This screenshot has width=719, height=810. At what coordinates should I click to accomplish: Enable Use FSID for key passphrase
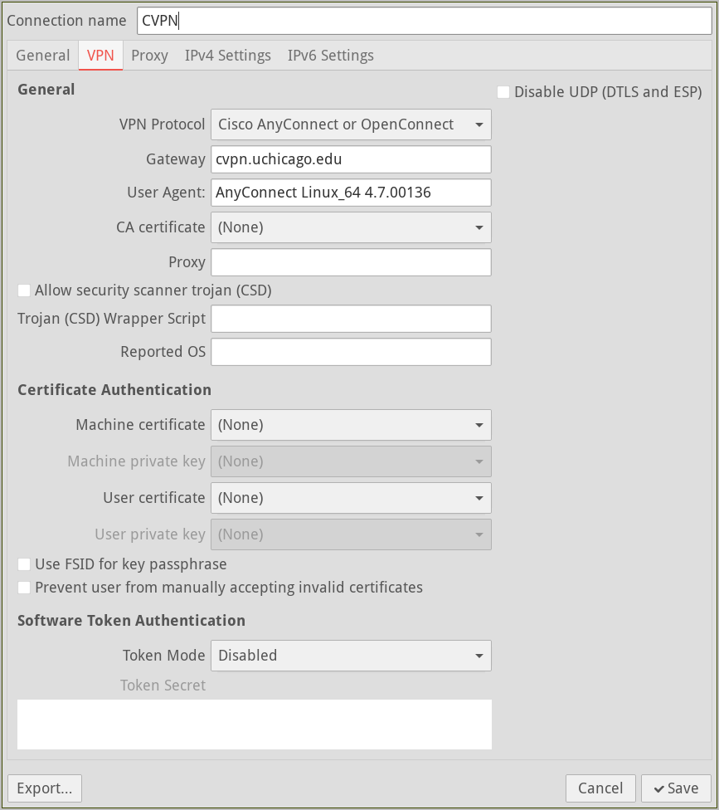(x=24, y=564)
